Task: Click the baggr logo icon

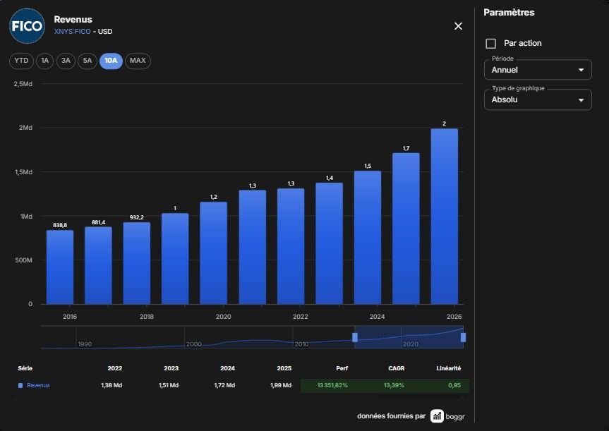Action: [x=437, y=416]
